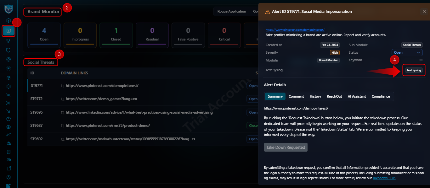Open the book sidebar icon

(x=9, y=152)
